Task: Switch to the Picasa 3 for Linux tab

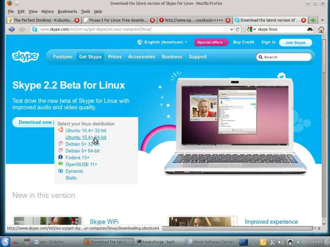Action: pyautogui.click(x=119, y=20)
